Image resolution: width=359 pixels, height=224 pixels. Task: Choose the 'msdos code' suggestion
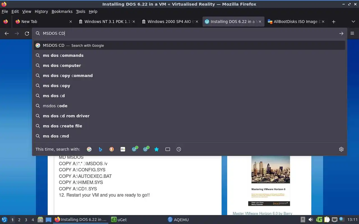pos(189,106)
